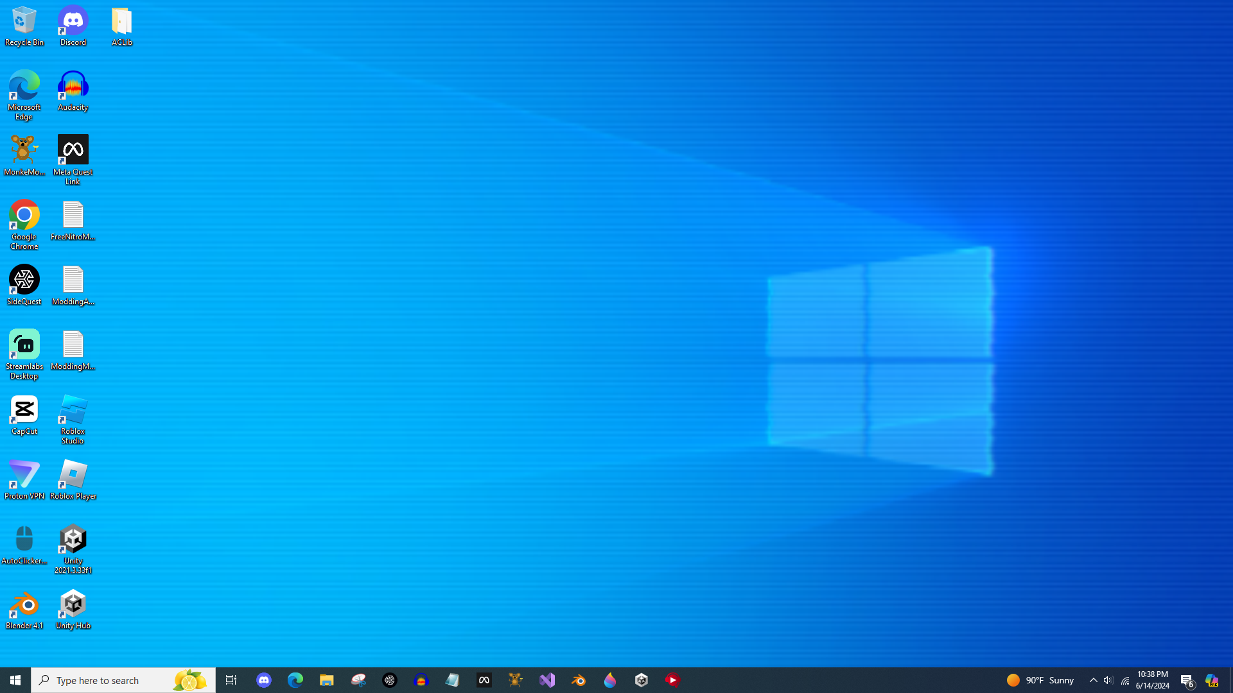
Task: Open the notifications action center
Action: coord(1187,680)
